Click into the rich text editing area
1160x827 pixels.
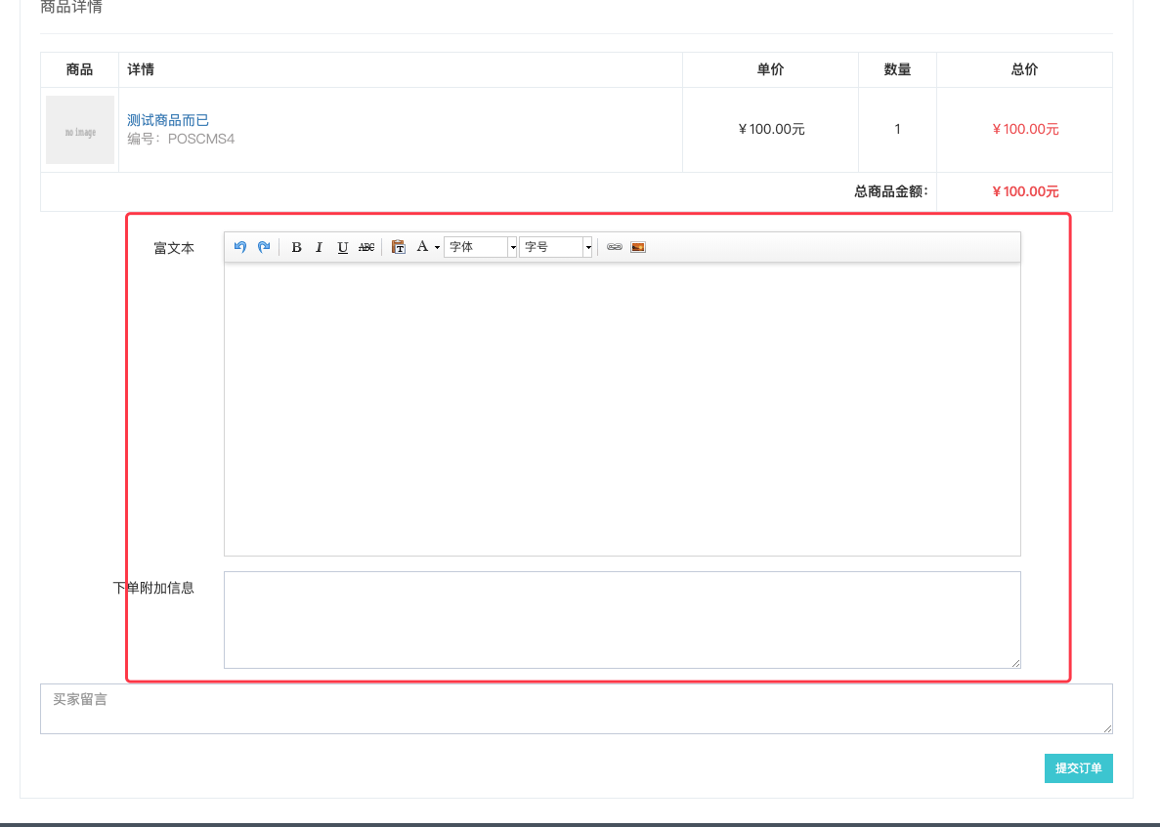[623, 409]
